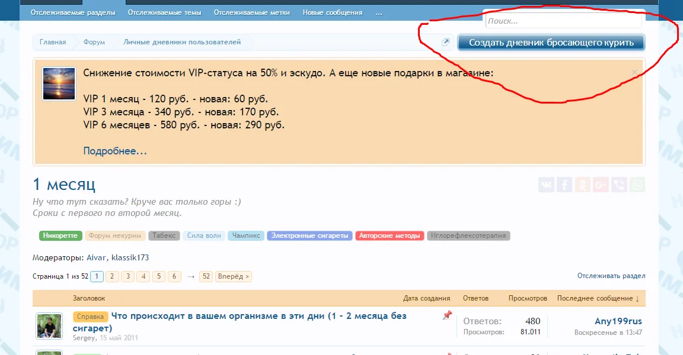Sort by Последнее сообщение column
The image size is (683, 355).
[x=598, y=299]
